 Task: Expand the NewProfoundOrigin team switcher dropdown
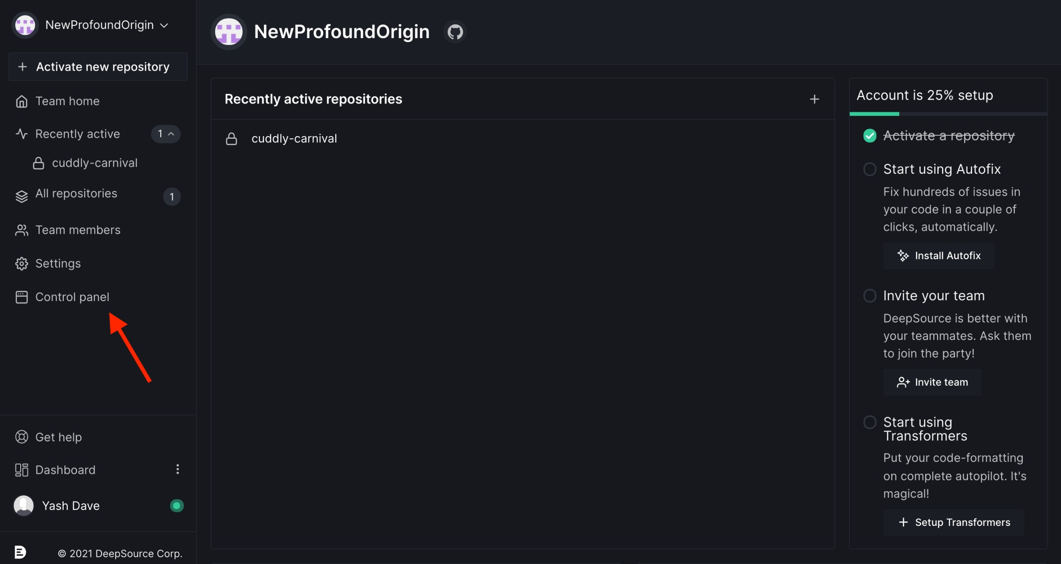click(x=165, y=25)
